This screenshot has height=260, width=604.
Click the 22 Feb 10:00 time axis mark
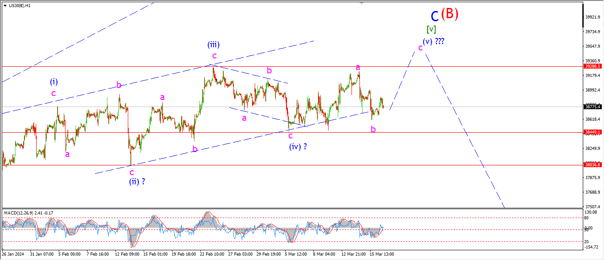point(212,254)
